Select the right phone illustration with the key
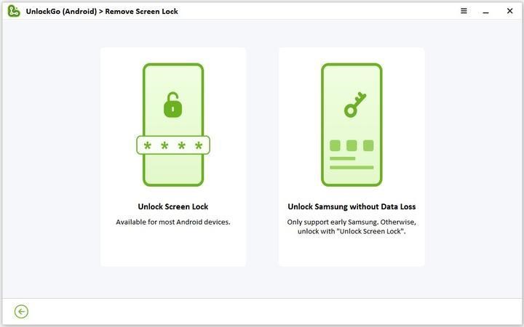 tap(352, 124)
